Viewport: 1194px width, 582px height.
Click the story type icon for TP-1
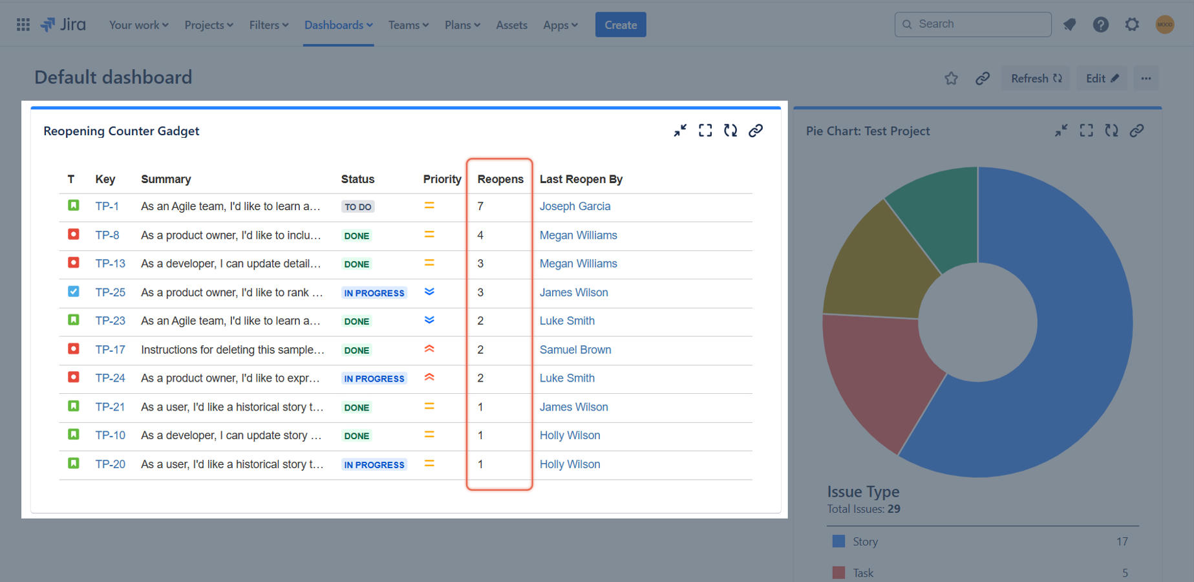click(74, 206)
